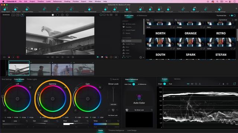
Task: Select the single viewer layout icon
Action: [101, 15]
